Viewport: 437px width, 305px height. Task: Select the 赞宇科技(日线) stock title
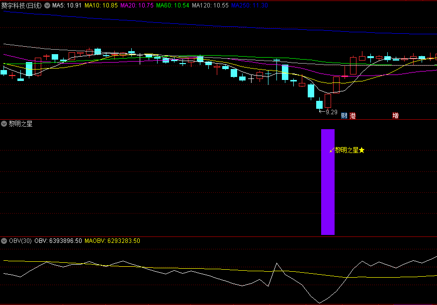21,5
